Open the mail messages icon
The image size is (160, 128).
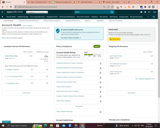(141, 12)
